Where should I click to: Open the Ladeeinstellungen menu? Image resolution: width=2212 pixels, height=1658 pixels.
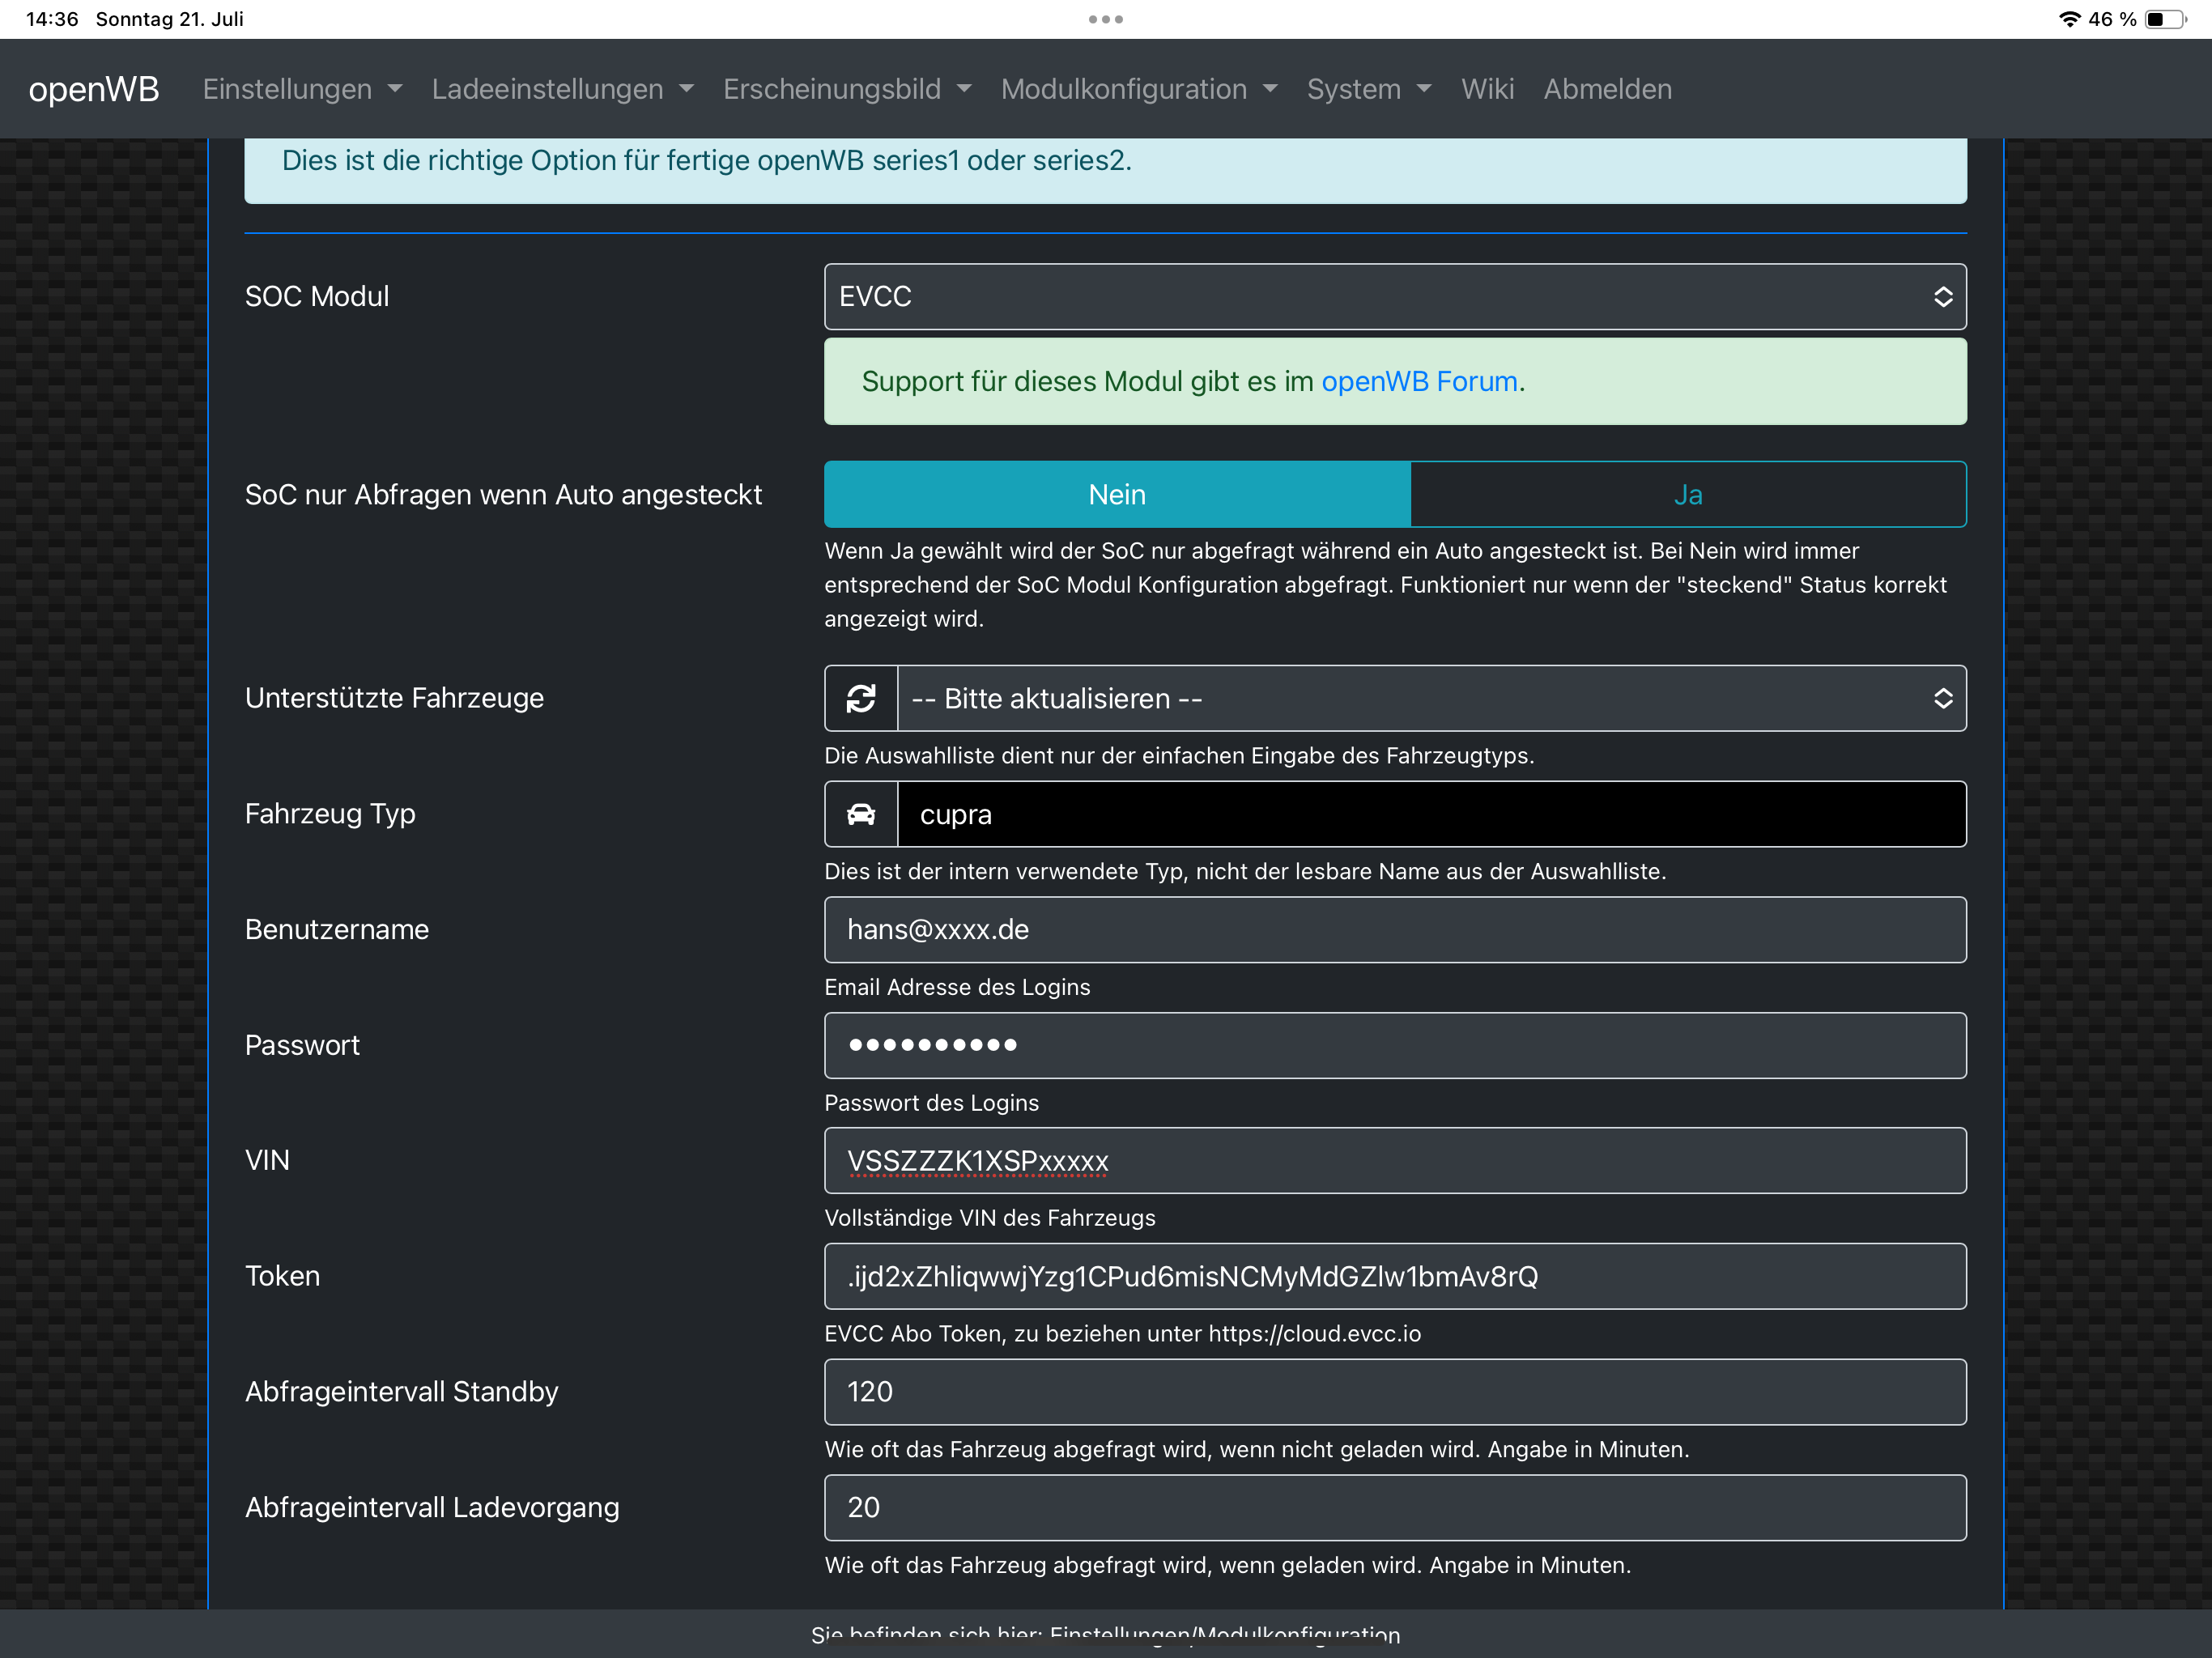coord(562,89)
